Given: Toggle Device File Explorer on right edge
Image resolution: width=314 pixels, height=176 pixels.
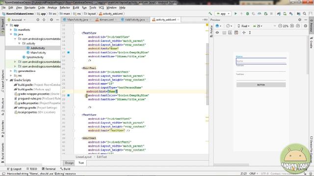Looking at the screenshot, I should tap(312, 149).
